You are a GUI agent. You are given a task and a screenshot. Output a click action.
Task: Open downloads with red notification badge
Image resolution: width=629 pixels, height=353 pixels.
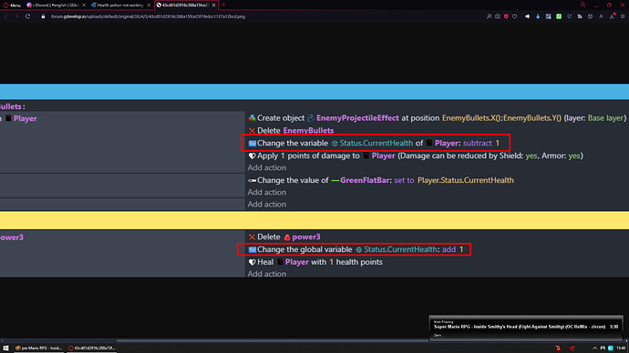point(613,16)
